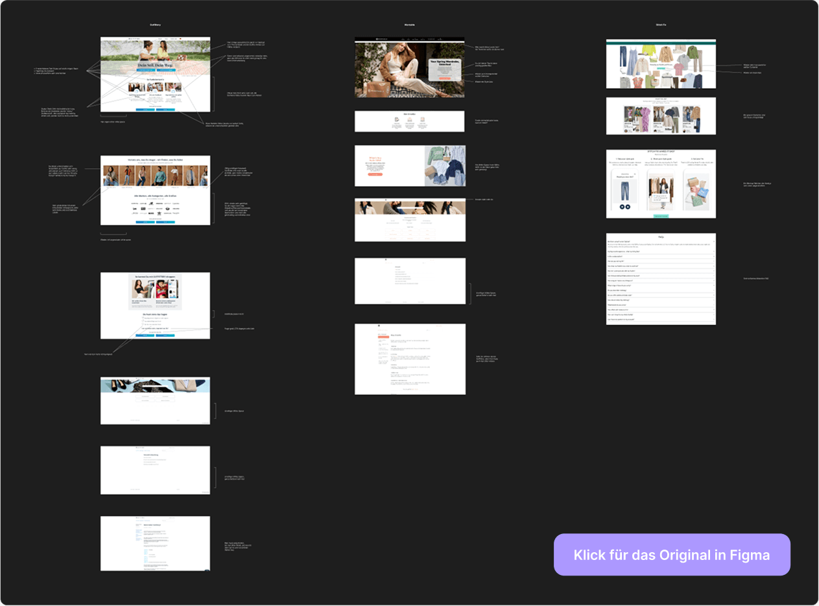
Task: Click the middle icon in Wantable's three-icon row
Action: (x=409, y=119)
